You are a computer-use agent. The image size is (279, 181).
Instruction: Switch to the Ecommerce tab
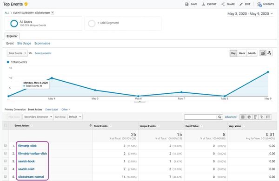click(42, 43)
